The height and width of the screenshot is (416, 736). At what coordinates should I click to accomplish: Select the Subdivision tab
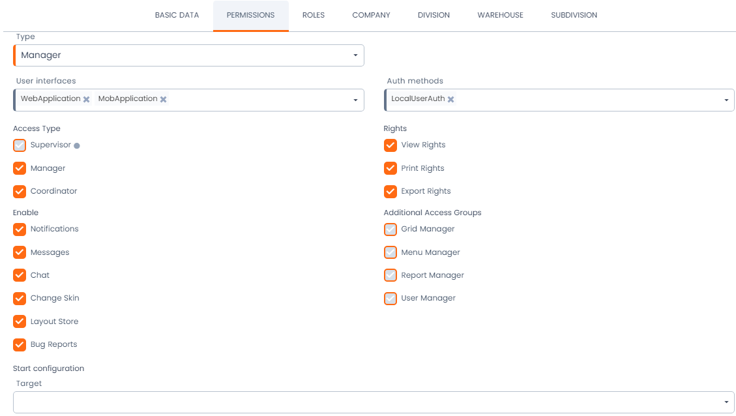point(574,15)
